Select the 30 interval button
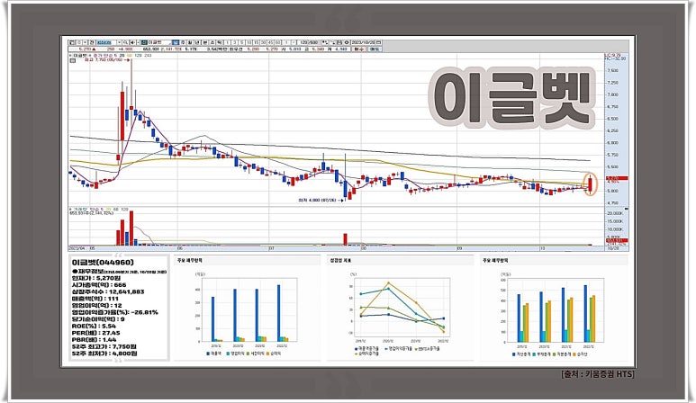The height and width of the screenshot is (403, 696). point(263,42)
